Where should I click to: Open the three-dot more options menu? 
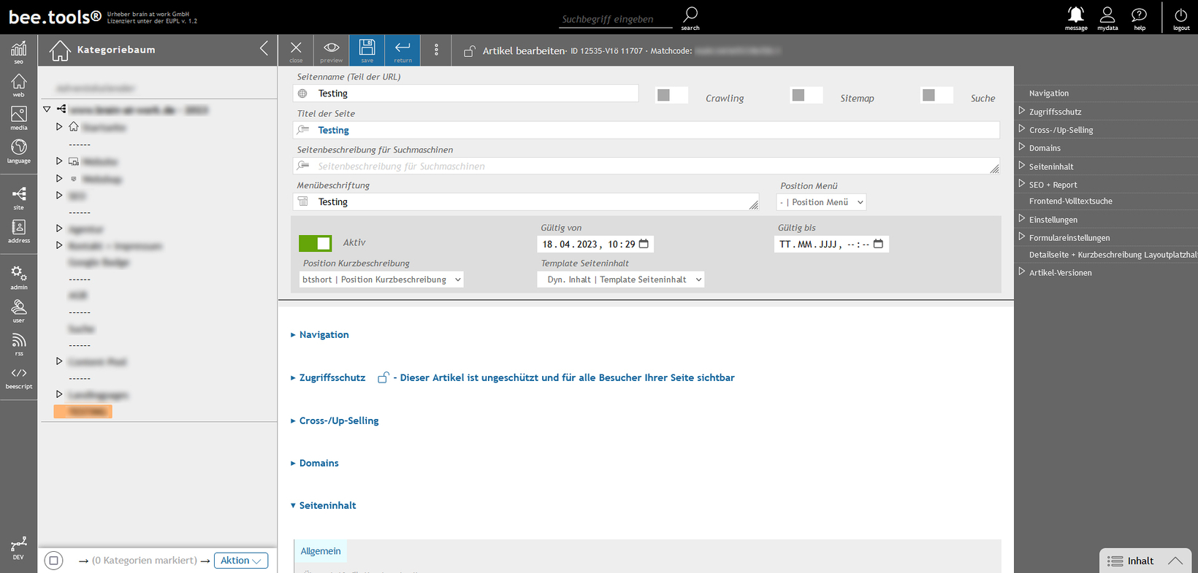pos(437,50)
